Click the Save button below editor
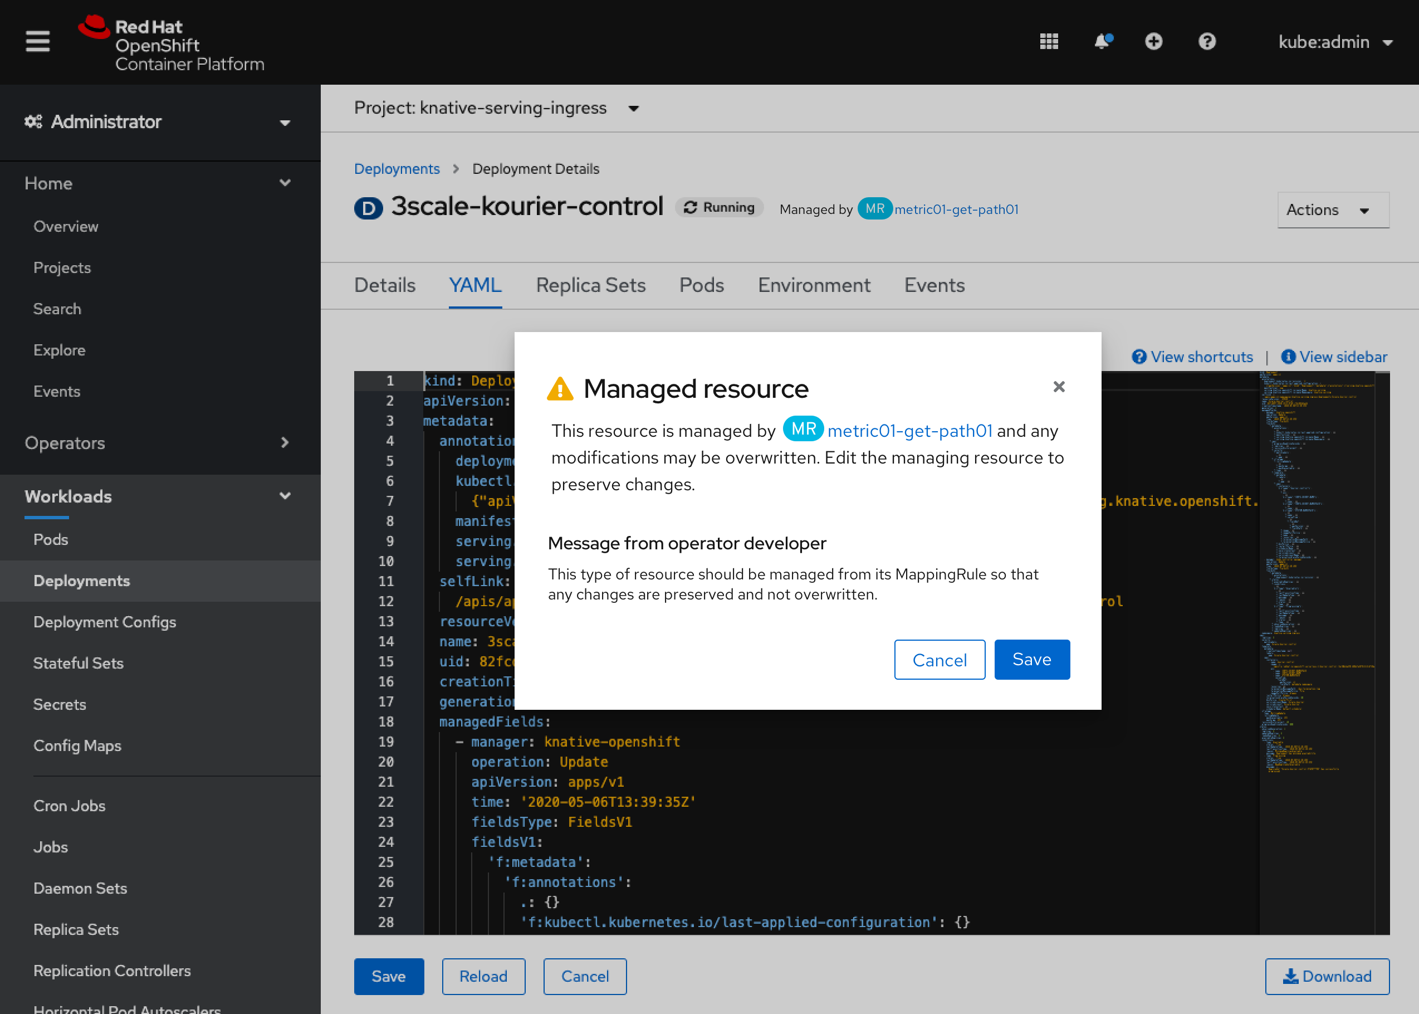This screenshot has width=1419, height=1014. pyautogui.click(x=389, y=976)
